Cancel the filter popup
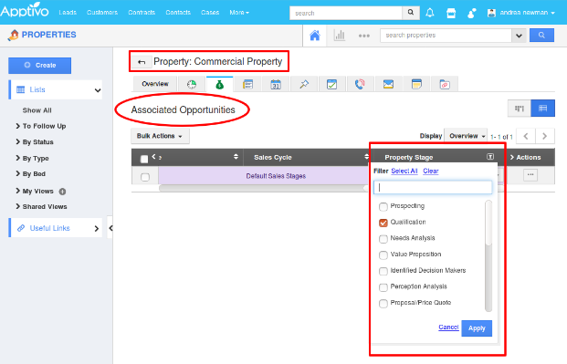 448,328
